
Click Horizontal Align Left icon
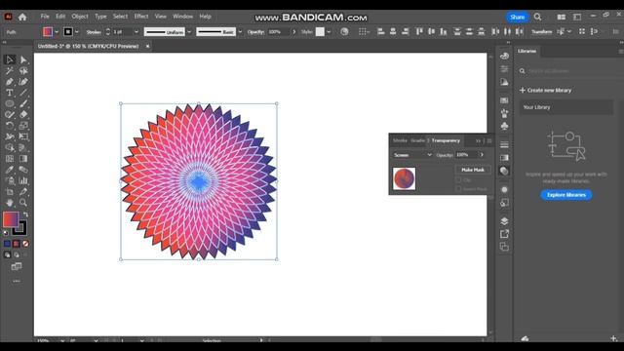pos(381,31)
